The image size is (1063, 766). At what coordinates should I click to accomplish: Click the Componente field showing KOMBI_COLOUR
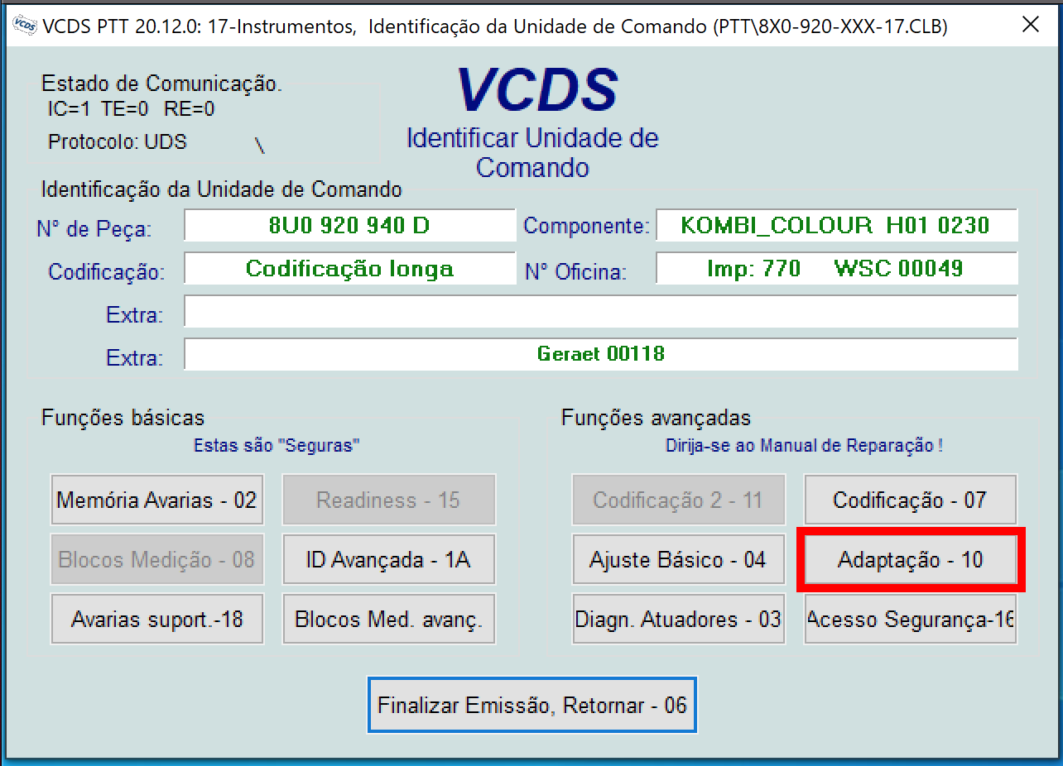835,225
